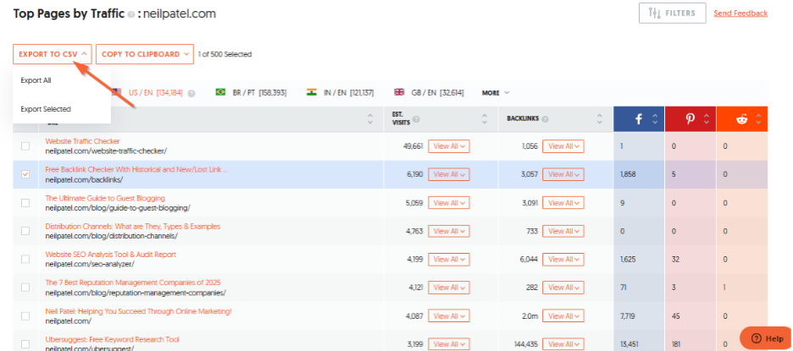This screenshot has width=793, height=351.
Task: Expand backlinks View All for Distribution Channels row
Action: [563, 231]
